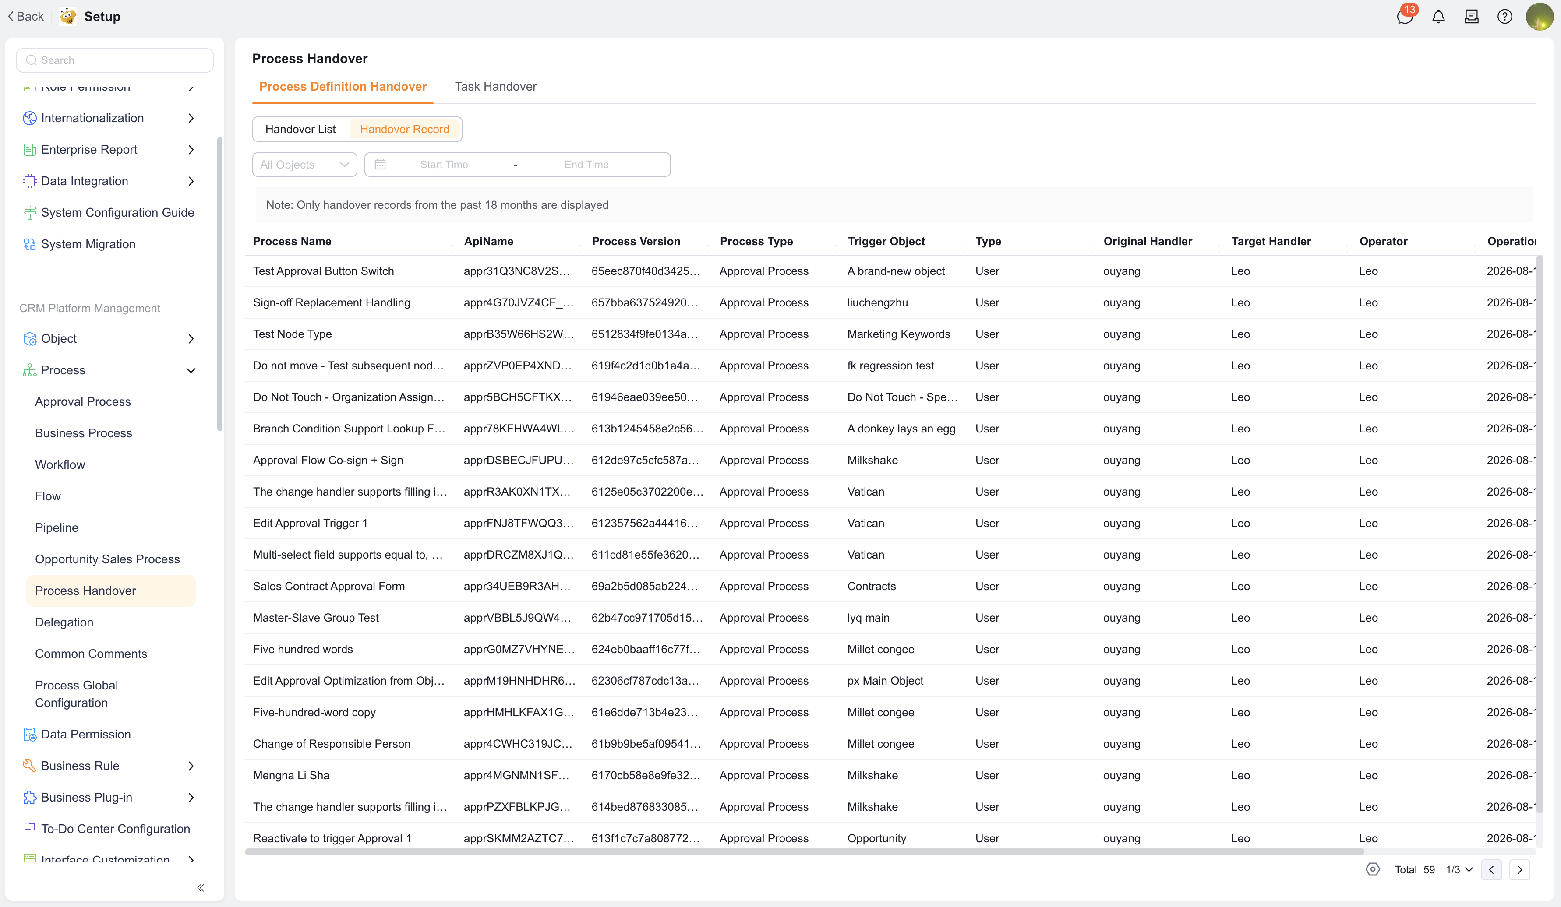Screen dimensions: 1561x907
Task: Click the table horizontal scrollbar
Action: 804,852
